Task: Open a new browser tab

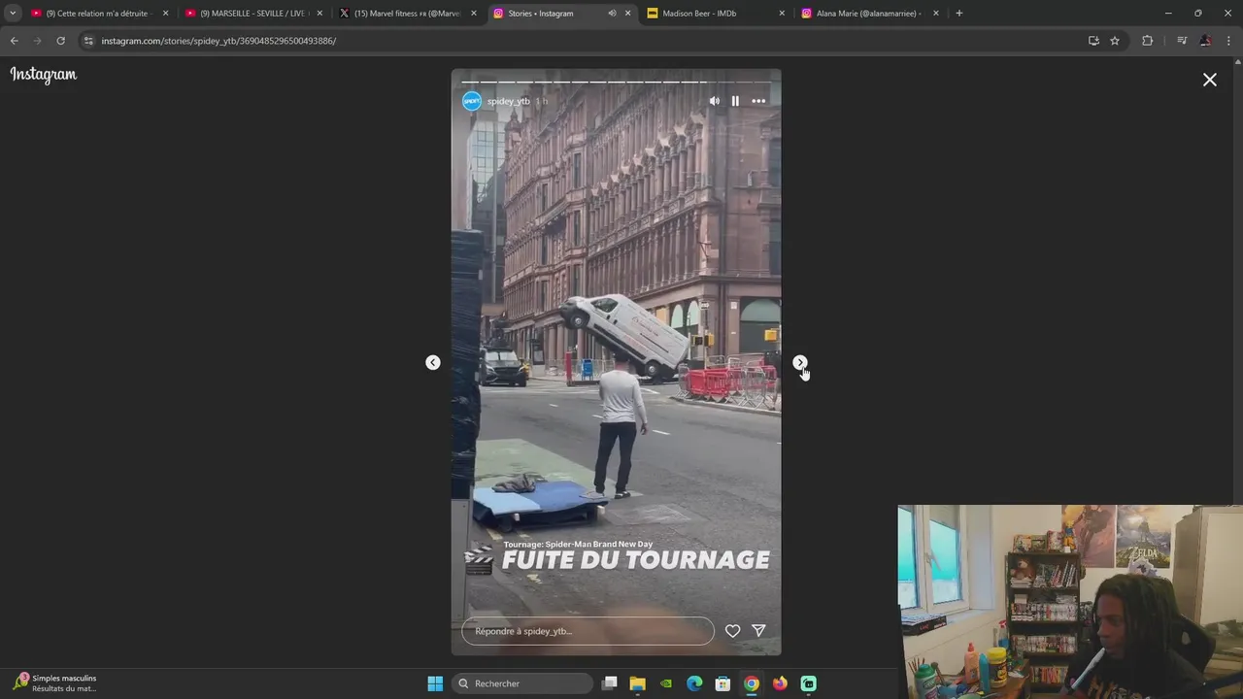Action: [x=959, y=14]
